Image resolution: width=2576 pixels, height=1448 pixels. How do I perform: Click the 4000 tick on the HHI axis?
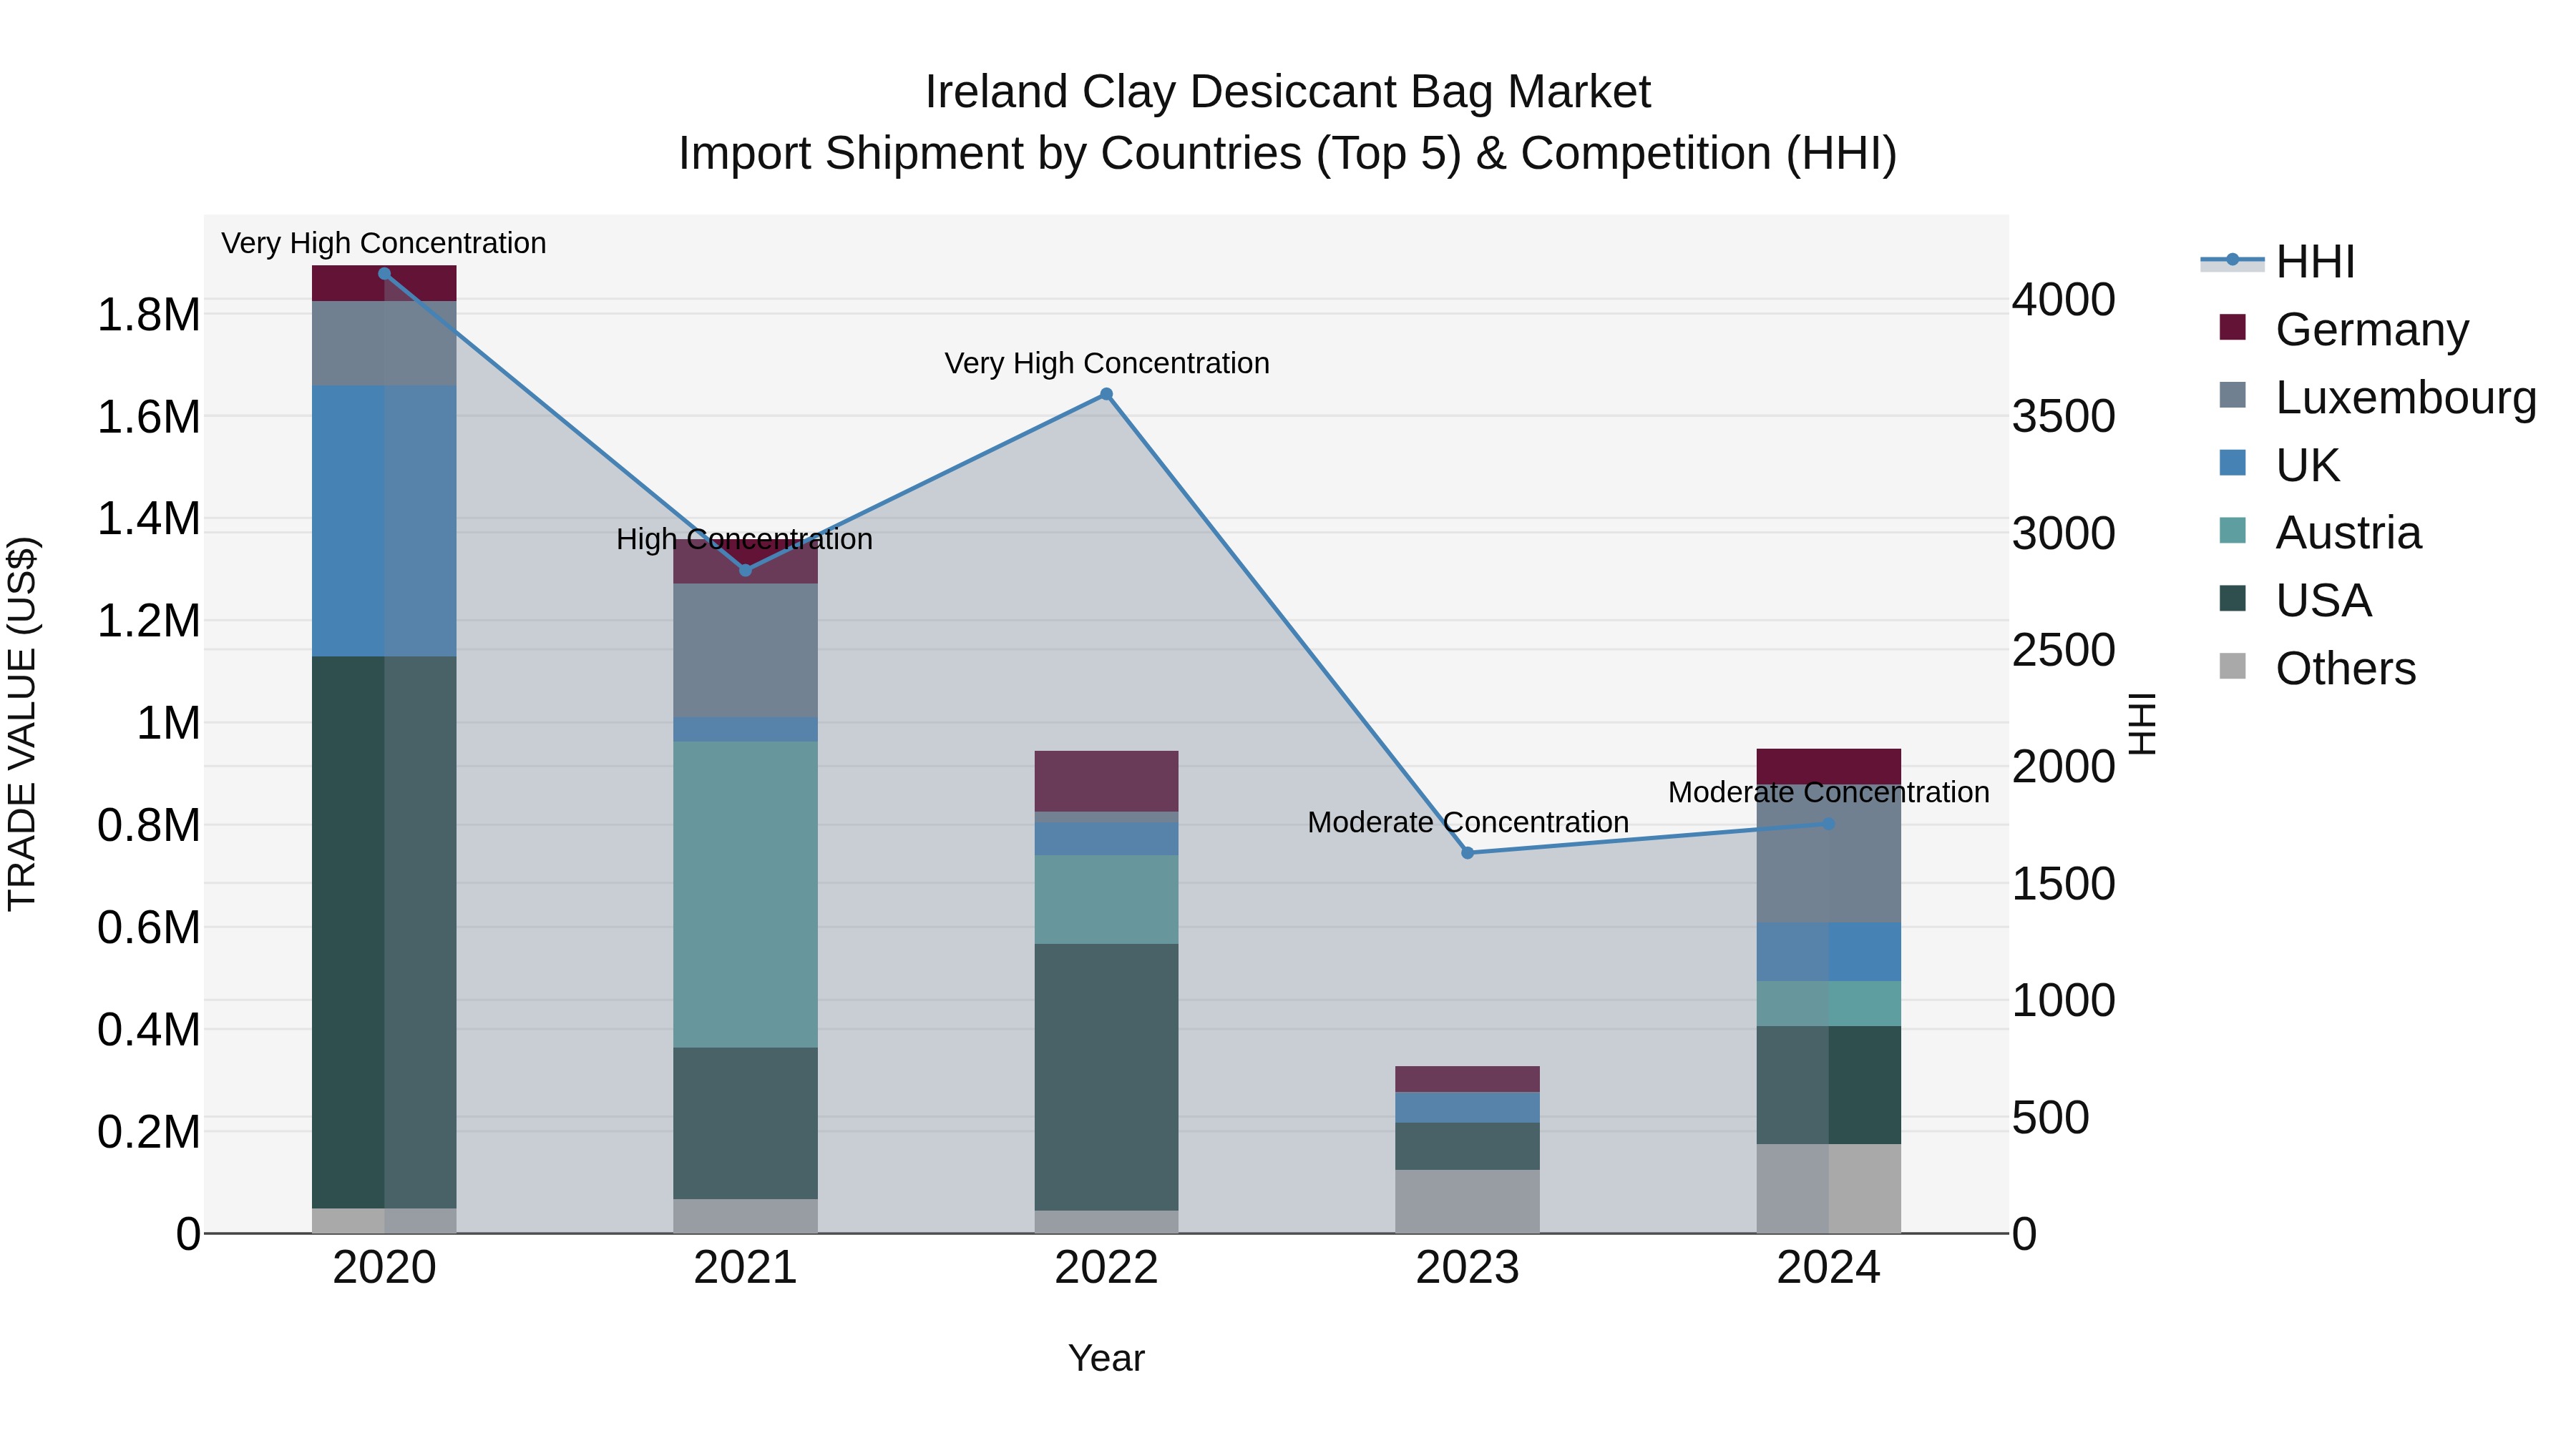tap(2064, 300)
